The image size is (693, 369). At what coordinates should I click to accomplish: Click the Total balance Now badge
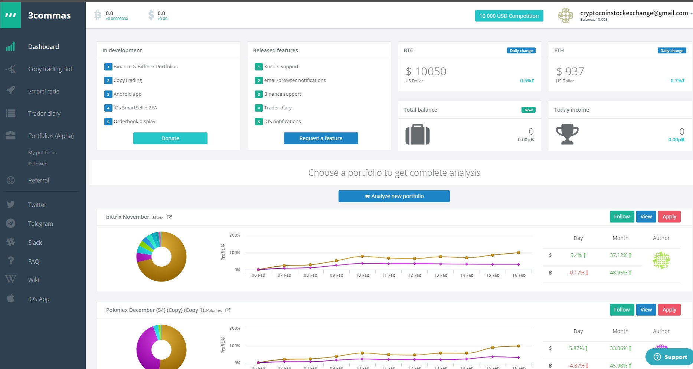tap(529, 110)
